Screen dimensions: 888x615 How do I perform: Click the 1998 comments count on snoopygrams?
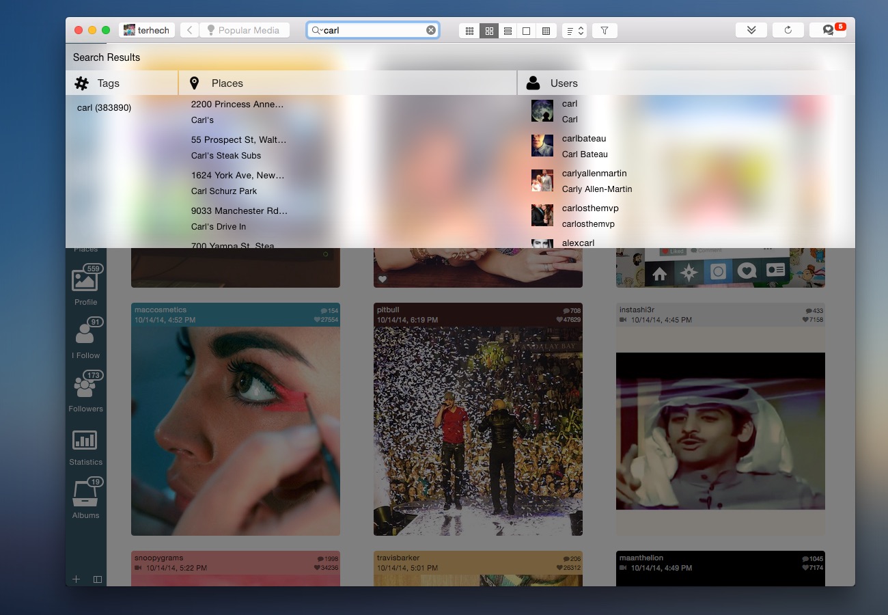pyautogui.click(x=328, y=559)
